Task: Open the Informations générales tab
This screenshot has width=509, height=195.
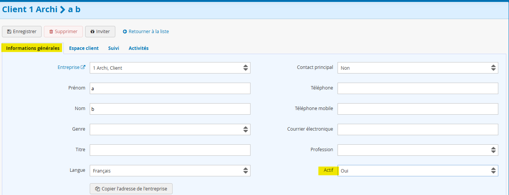Action: [x=33, y=48]
